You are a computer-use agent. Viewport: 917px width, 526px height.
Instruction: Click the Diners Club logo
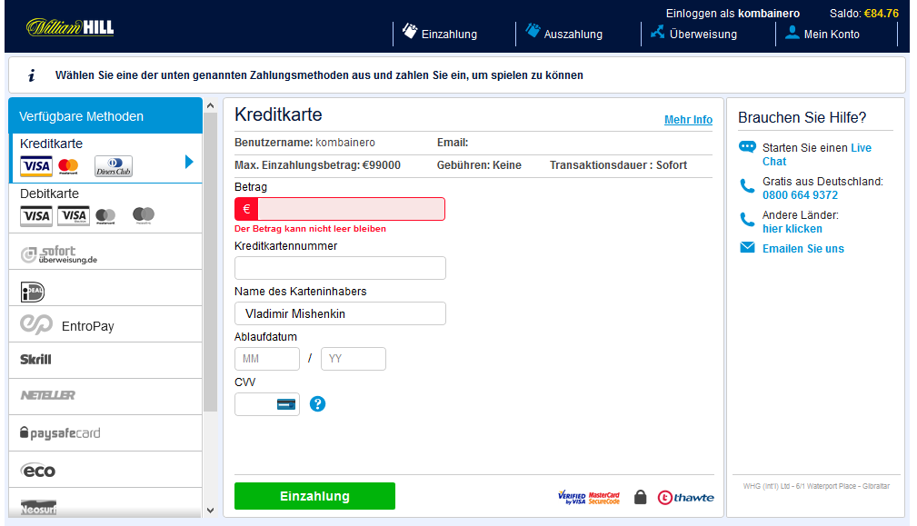114,166
